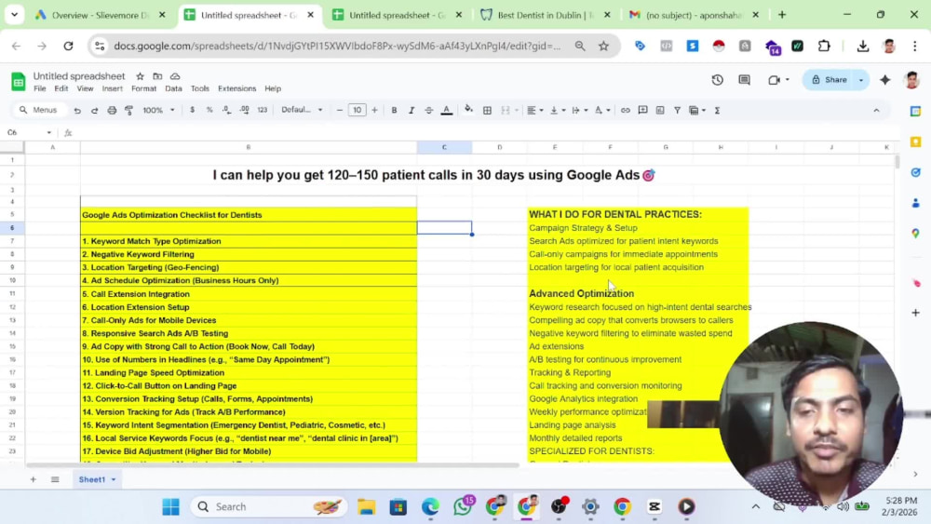Click the Redo icon in toolbar
Viewport: 931px width, 524px height.
(94, 111)
